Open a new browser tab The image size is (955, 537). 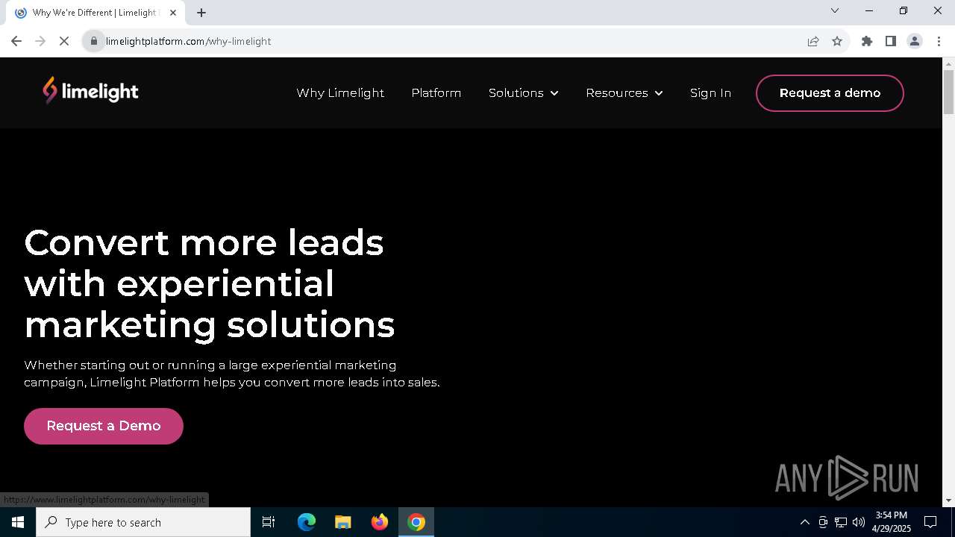pos(201,13)
